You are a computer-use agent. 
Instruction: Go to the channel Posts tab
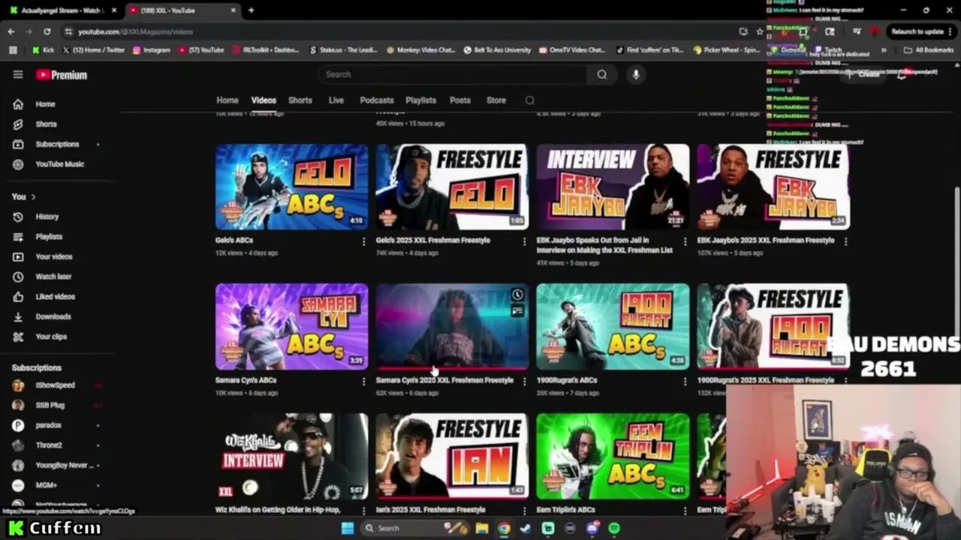coord(460,100)
